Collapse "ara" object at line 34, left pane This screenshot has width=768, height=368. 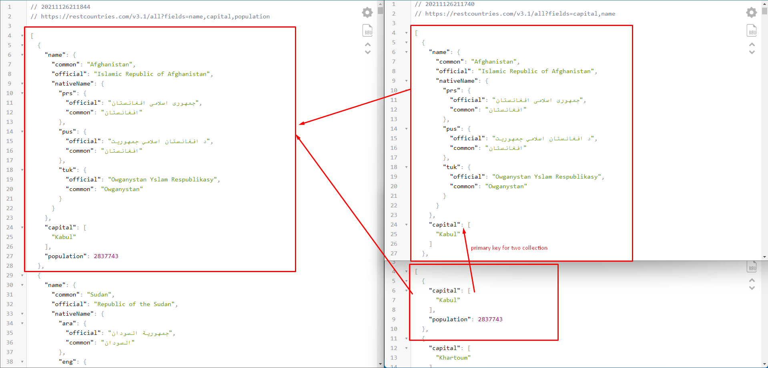point(22,323)
